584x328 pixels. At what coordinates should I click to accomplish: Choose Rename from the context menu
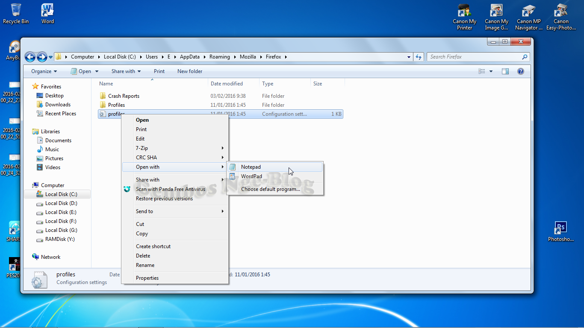tap(175, 265)
